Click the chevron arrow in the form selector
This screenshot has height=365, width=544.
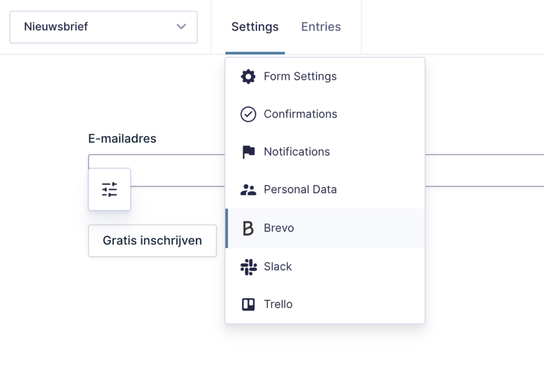click(181, 27)
